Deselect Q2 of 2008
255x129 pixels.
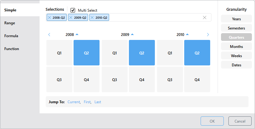pyautogui.click(x=87, y=53)
